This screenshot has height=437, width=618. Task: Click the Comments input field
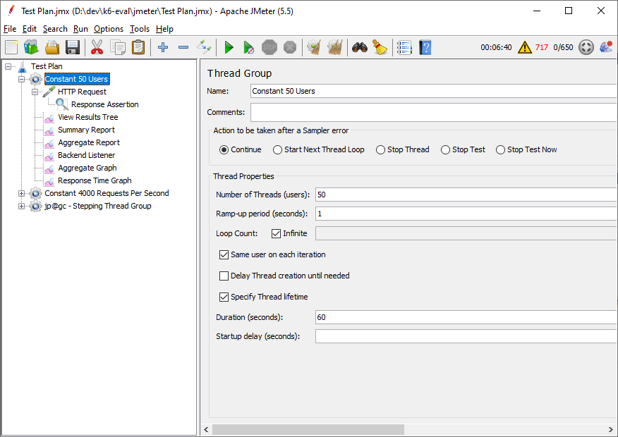click(x=434, y=113)
